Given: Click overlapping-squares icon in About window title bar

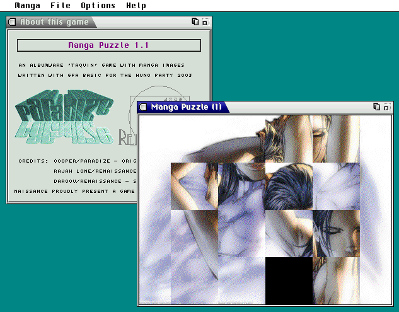Looking at the screenshot, I should (195, 22).
